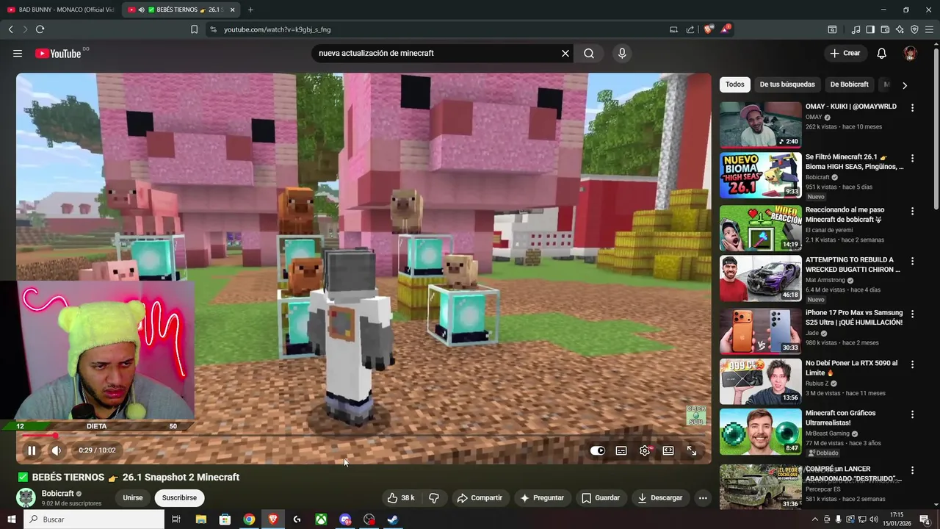
Task: Open YouTube notifications bell
Action: tap(882, 53)
